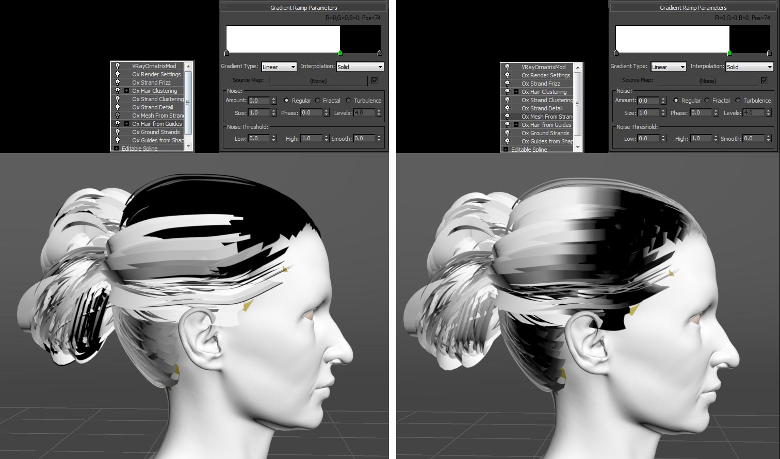Open Interpolation dropdown in right panel

749,67
